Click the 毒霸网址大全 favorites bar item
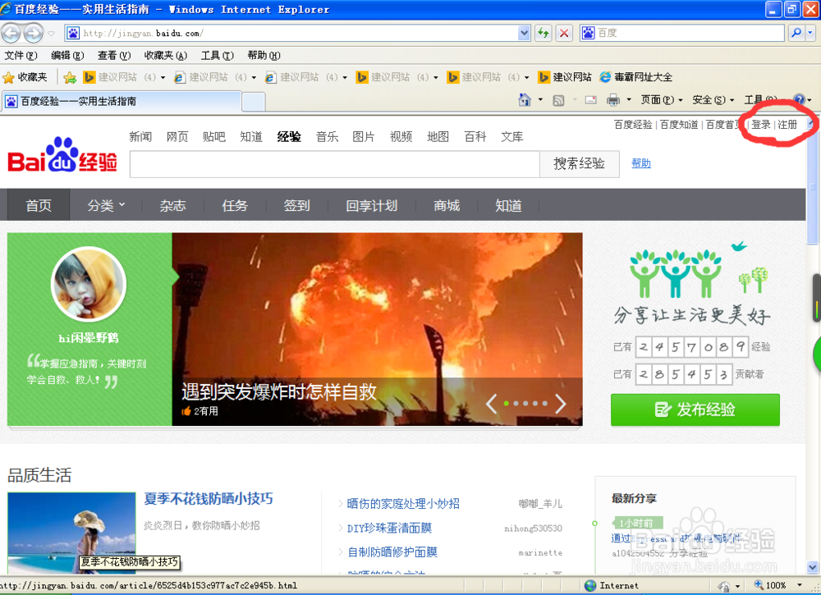 [x=635, y=77]
